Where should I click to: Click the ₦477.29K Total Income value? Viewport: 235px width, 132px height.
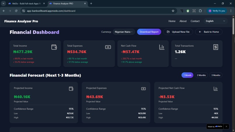(x=23, y=52)
